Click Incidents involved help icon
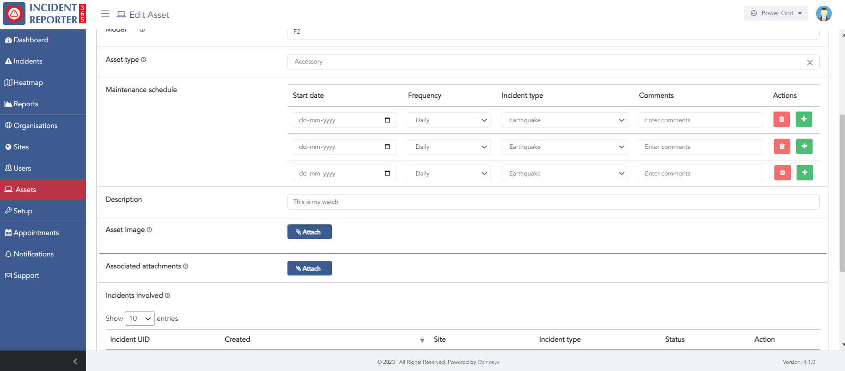The image size is (845, 371). tap(167, 295)
